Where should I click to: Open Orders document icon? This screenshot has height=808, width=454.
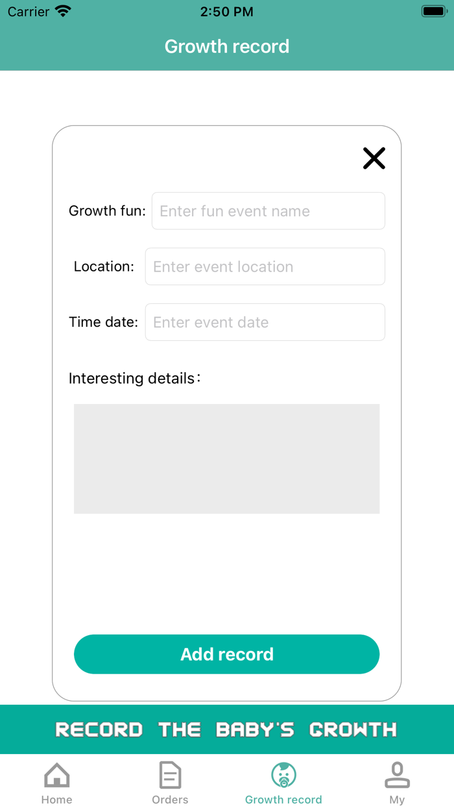[x=170, y=775]
